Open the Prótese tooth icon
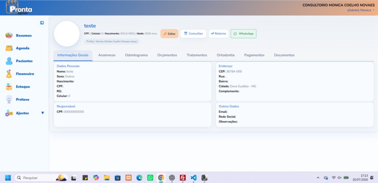This screenshot has height=183, width=378. tap(9, 99)
